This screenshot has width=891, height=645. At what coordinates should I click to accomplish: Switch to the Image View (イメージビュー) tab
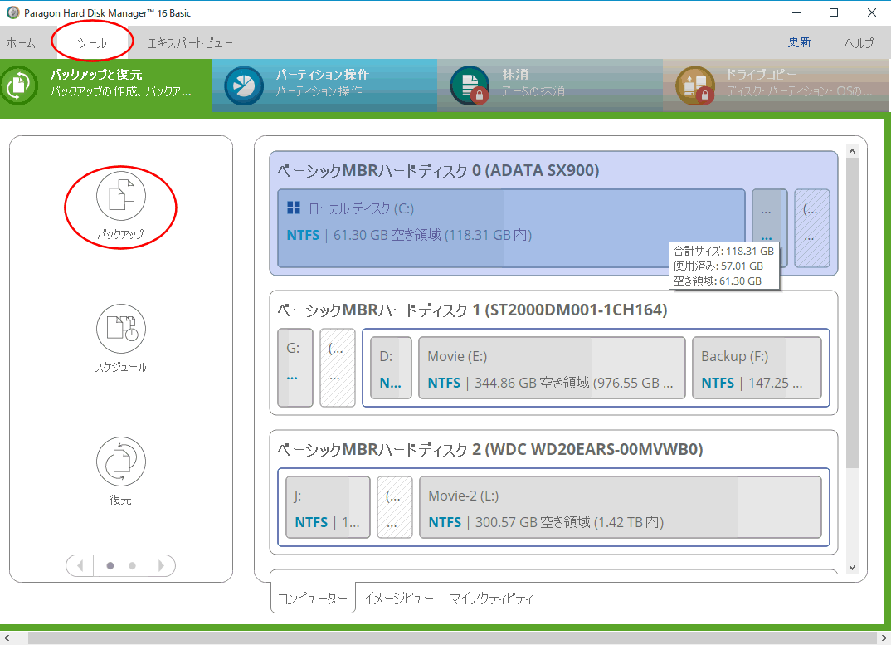[398, 599]
